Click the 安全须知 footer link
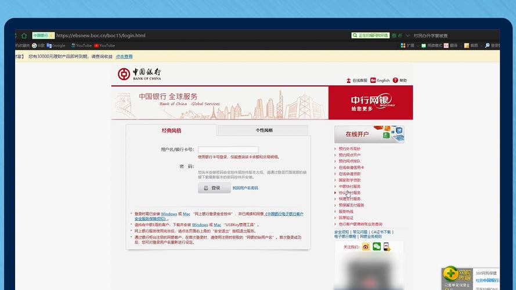Image resolution: width=516 pixels, height=290 pixels. 341,232
